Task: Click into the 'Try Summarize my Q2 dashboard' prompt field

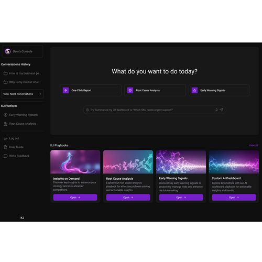Action: (155, 110)
